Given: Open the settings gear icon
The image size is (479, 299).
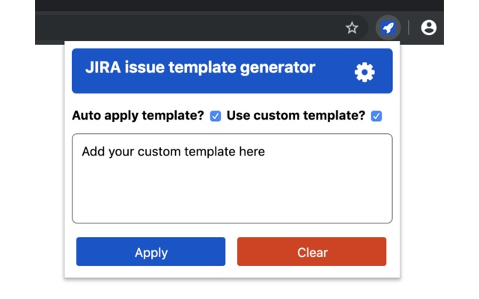Looking at the screenshot, I should click(364, 72).
